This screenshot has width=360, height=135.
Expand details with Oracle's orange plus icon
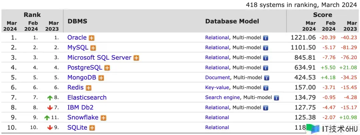coord(92,38)
